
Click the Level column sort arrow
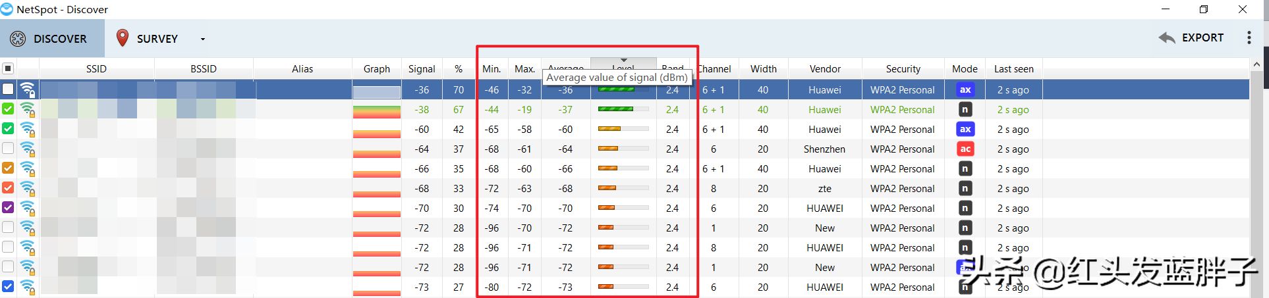(623, 61)
